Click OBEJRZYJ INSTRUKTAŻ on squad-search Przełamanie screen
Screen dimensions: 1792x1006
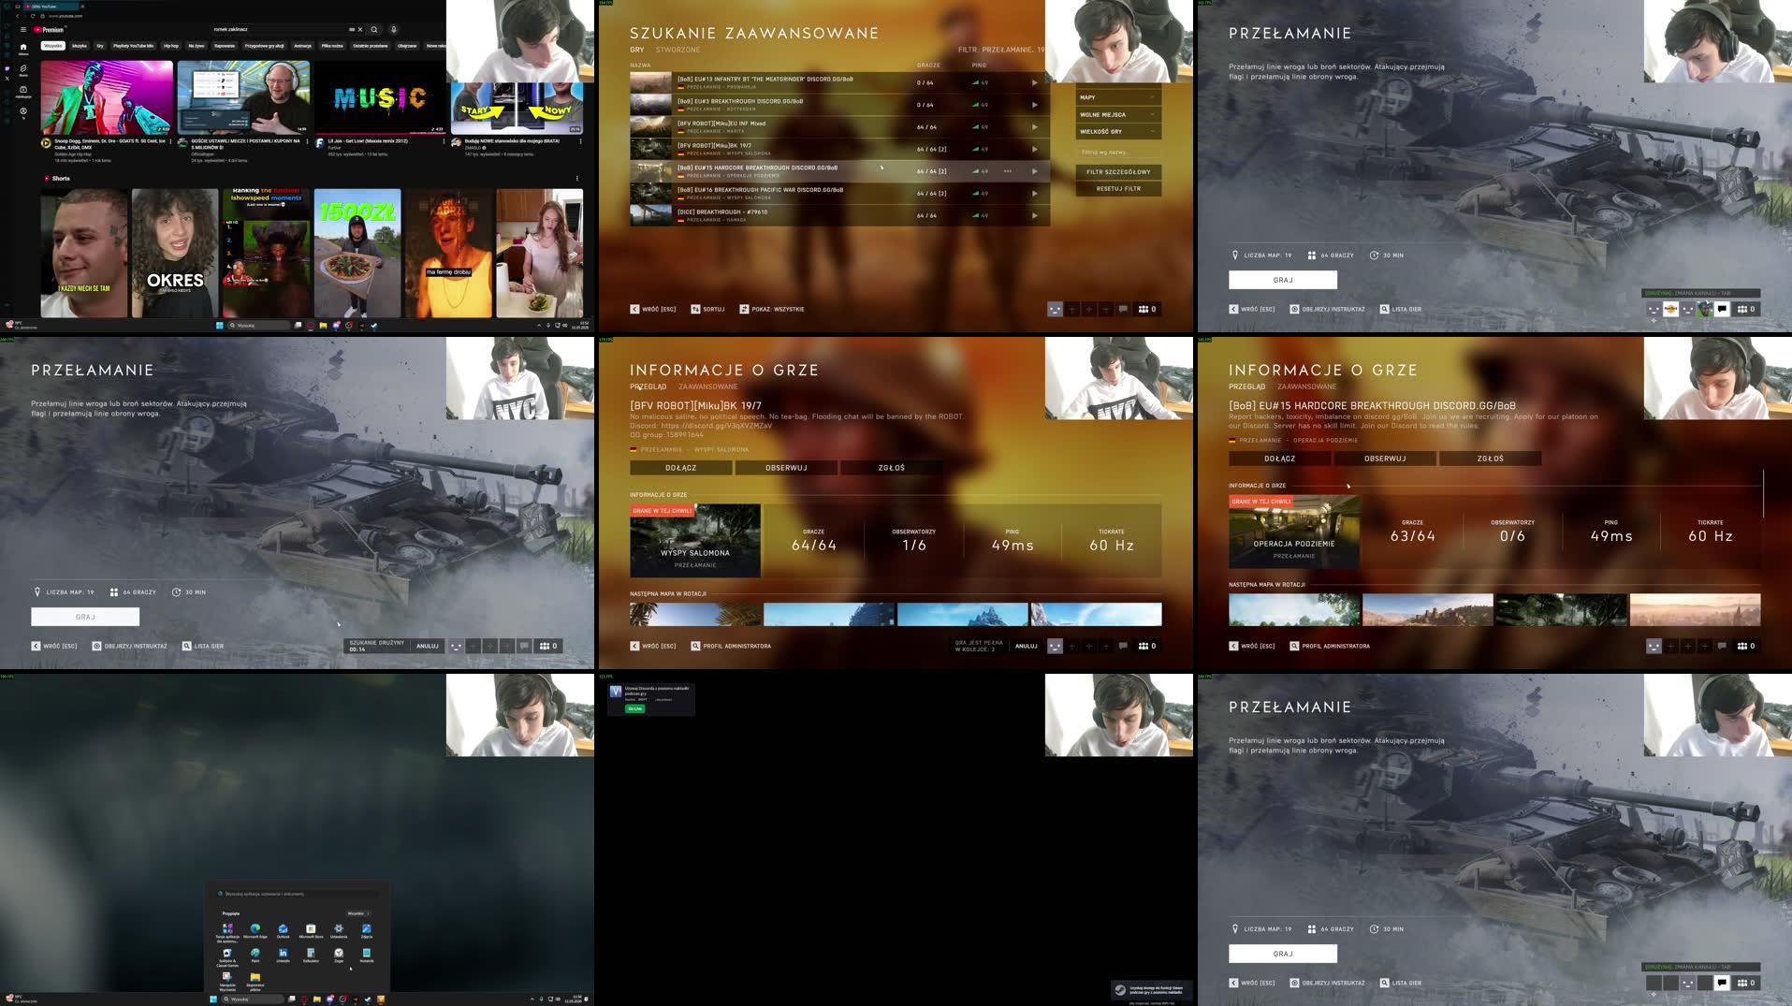[129, 646]
